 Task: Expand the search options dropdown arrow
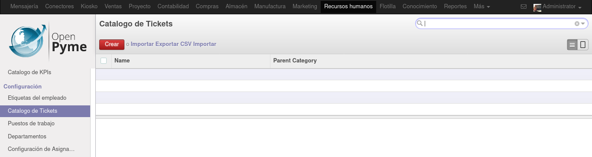click(583, 24)
